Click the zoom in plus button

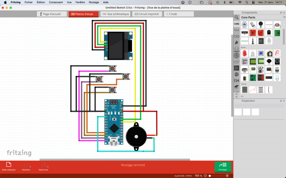pos(227,176)
